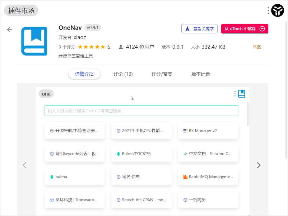Click the OneNav blue book plugin icon
Screen dimensions: 288x216
(x=34, y=41)
